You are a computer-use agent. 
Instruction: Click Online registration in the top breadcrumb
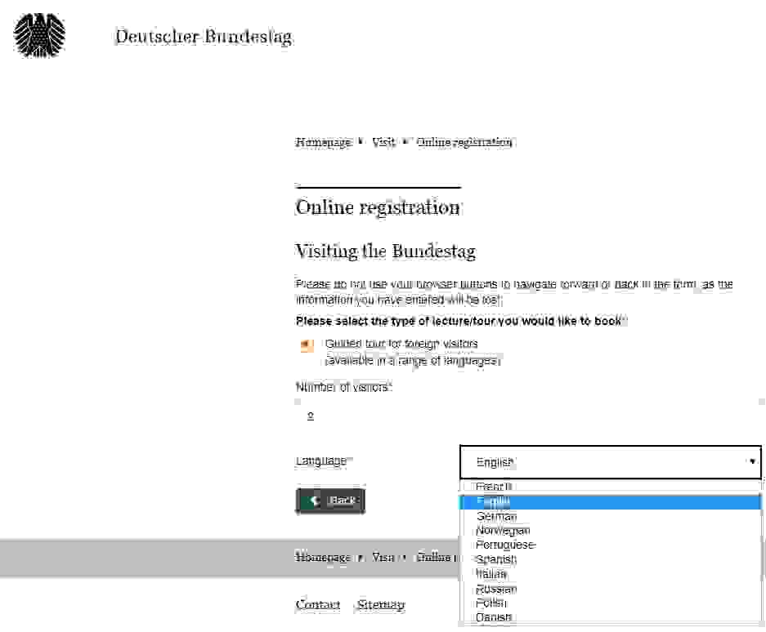pos(464,142)
